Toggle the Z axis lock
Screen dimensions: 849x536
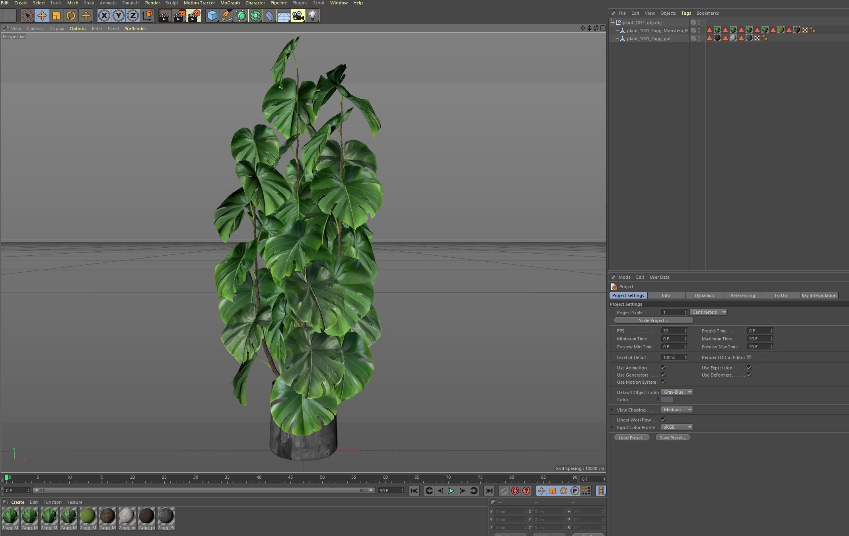point(132,16)
